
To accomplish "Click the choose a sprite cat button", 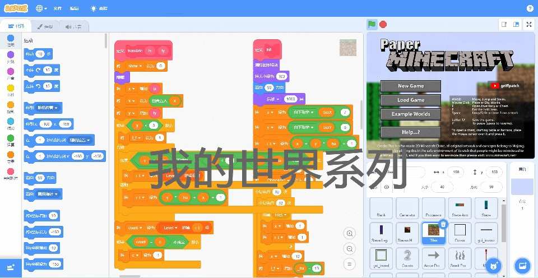I will point(494,265).
